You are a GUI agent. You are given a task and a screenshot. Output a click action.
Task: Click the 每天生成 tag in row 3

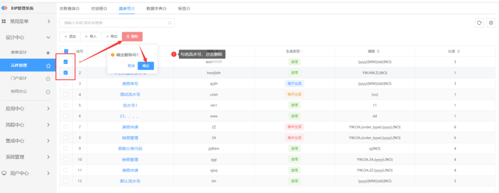tap(294, 84)
